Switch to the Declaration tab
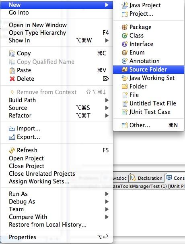 coord(146,178)
